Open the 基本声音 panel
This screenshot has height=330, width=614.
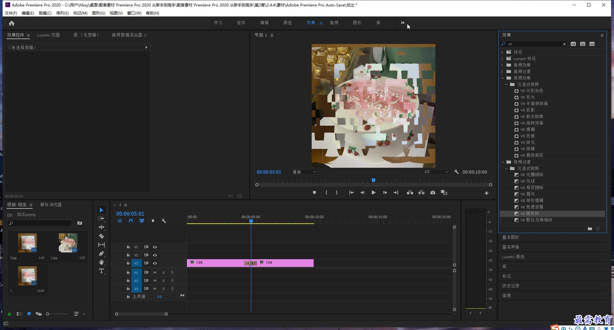tap(511, 247)
